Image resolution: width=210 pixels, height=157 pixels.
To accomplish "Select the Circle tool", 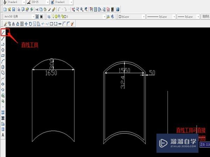I will point(3,67).
